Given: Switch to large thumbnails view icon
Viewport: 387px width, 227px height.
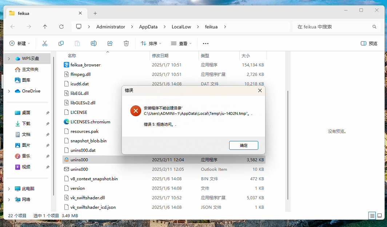Looking at the screenshot, I should pos(380,216).
